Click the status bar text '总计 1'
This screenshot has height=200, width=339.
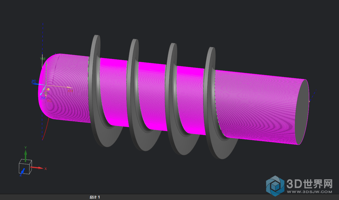(x=95, y=197)
